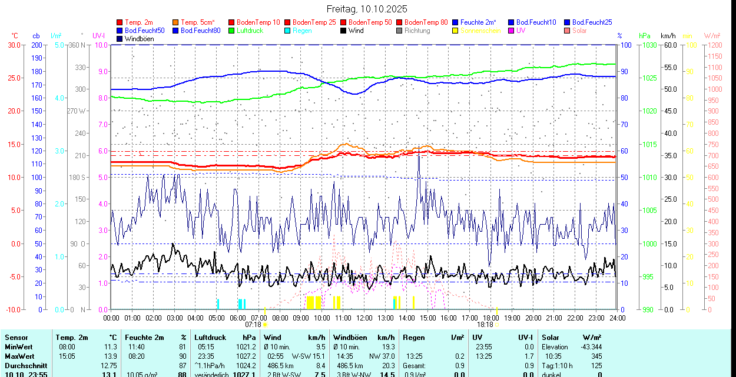
Task: Click the Feuchte 2m legend label
Action: pyautogui.click(x=478, y=22)
